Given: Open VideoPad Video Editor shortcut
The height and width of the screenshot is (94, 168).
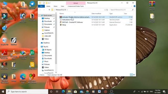Looking at the screenshot, I should coord(4,78).
